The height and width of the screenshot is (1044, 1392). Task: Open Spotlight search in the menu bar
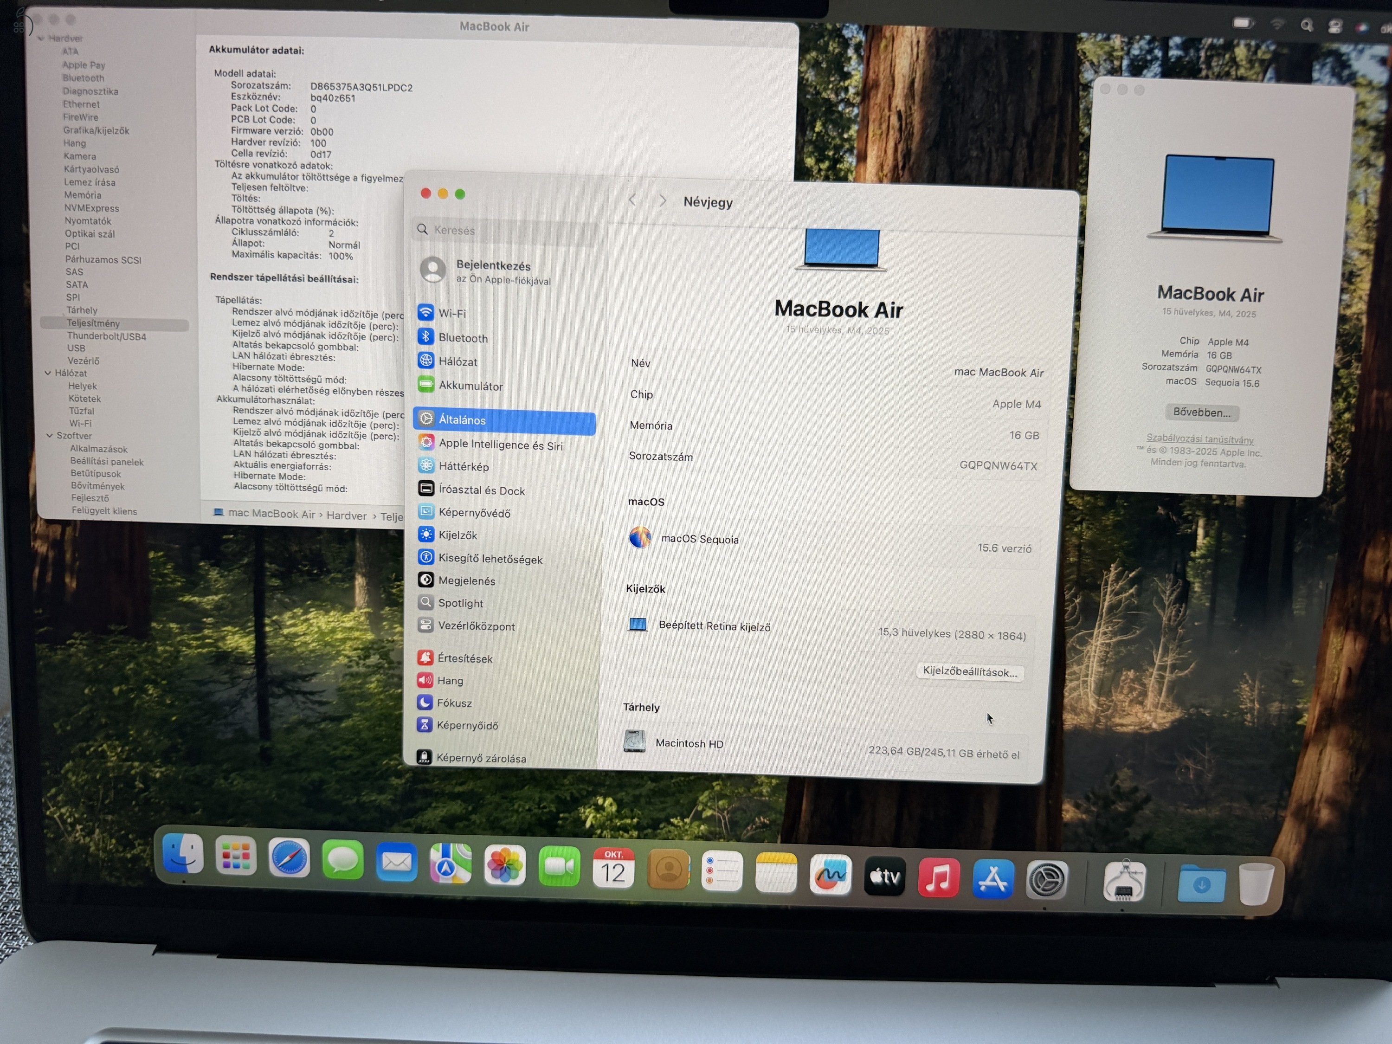tap(1307, 26)
